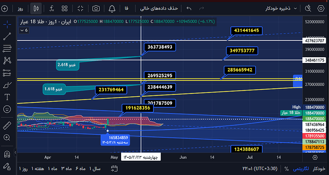Toggle magnet mode
The image size is (329, 175).
click(x=7, y=154)
